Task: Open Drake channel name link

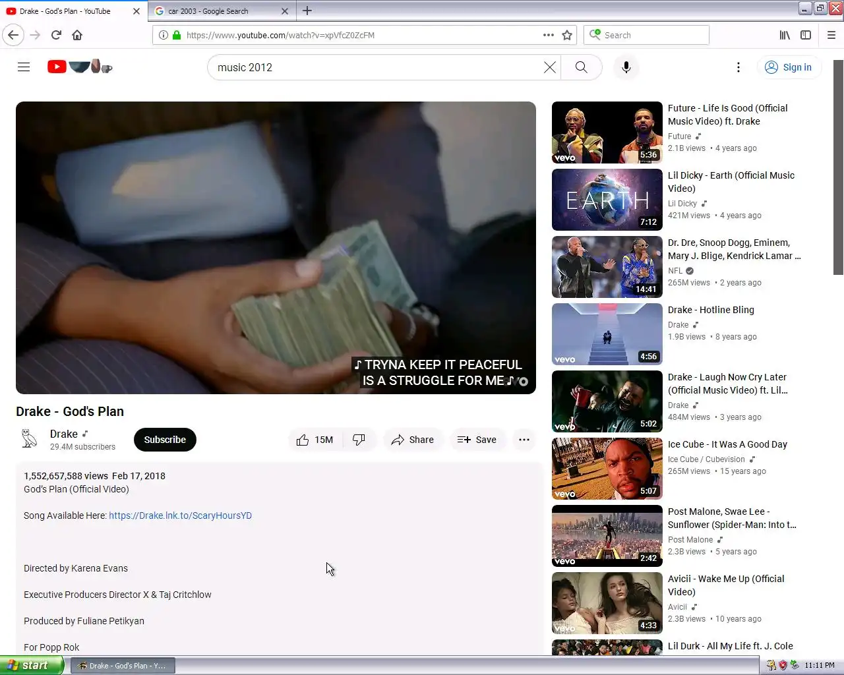Action: [x=64, y=434]
